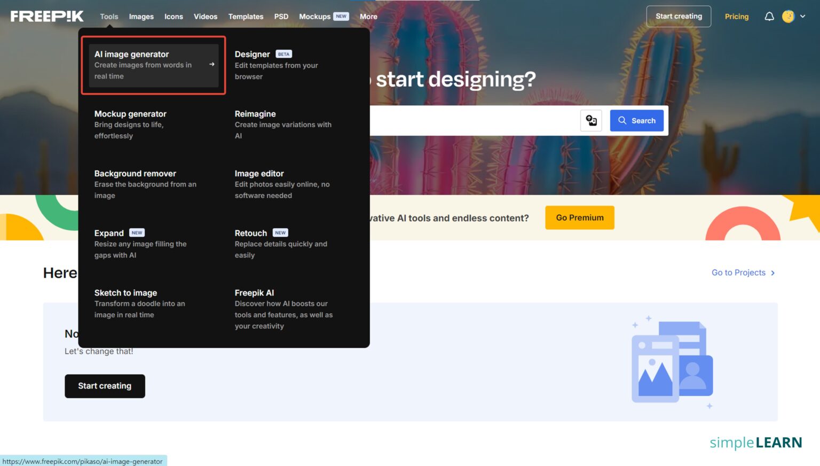Open the Tools menu
820x466 pixels.
pyautogui.click(x=108, y=17)
